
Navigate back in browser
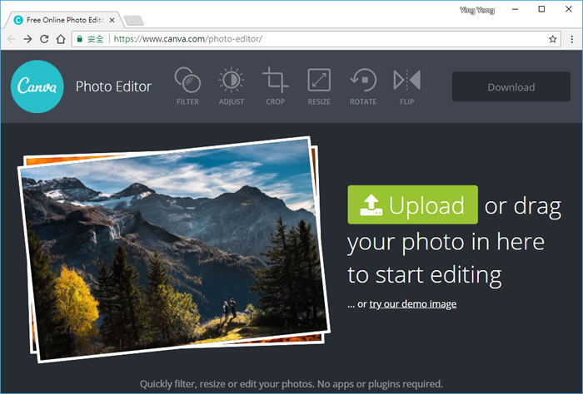tap(12, 38)
